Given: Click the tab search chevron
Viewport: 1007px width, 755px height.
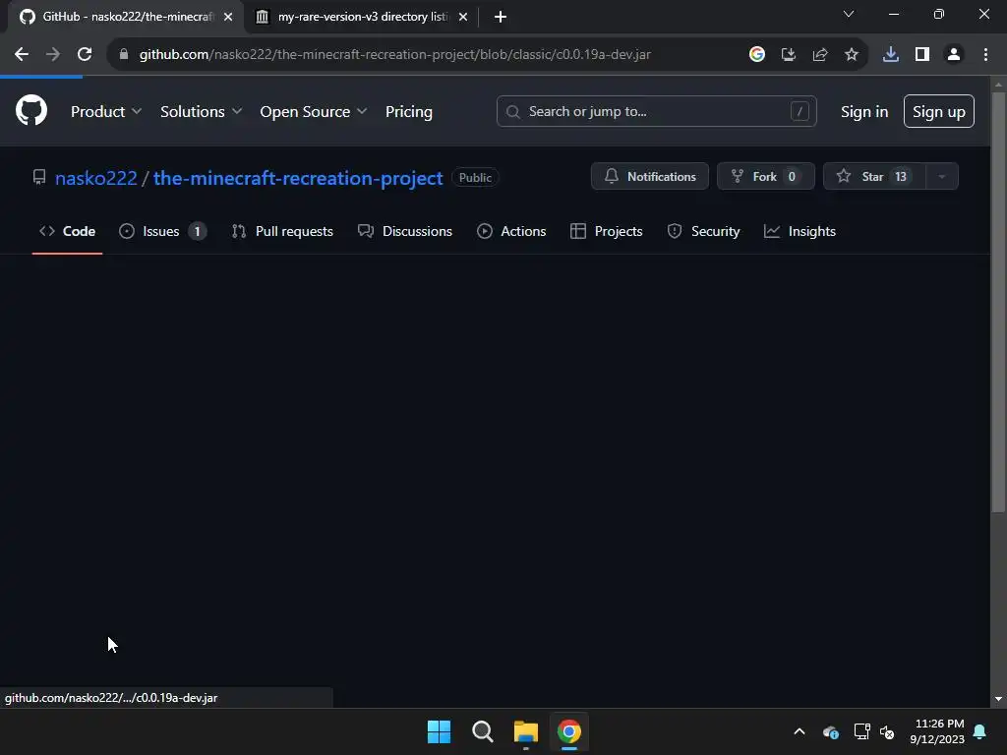Looking at the screenshot, I should tap(849, 14).
